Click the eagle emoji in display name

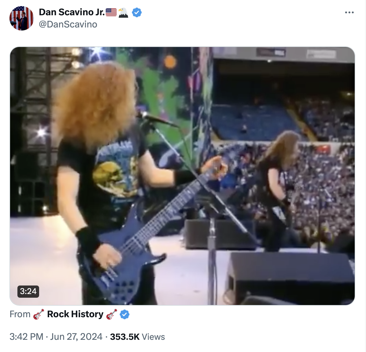tap(123, 13)
